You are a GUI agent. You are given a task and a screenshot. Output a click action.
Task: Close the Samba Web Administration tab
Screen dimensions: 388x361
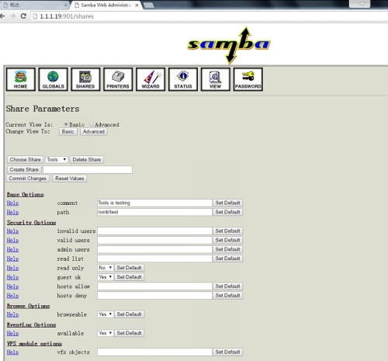(x=137, y=5)
